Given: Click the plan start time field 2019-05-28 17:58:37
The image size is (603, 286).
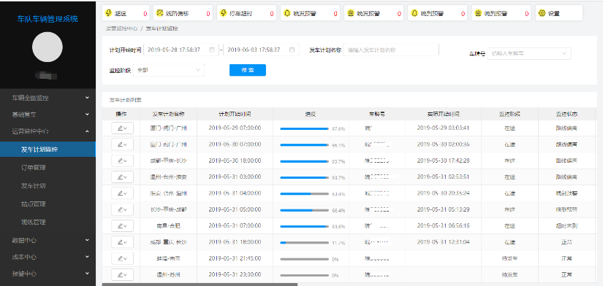Looking at the screenshot, I should click(181, 50).
